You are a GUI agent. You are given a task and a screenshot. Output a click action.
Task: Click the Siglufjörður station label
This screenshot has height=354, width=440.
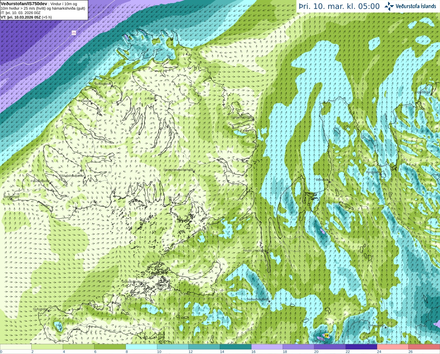(422, 92)
